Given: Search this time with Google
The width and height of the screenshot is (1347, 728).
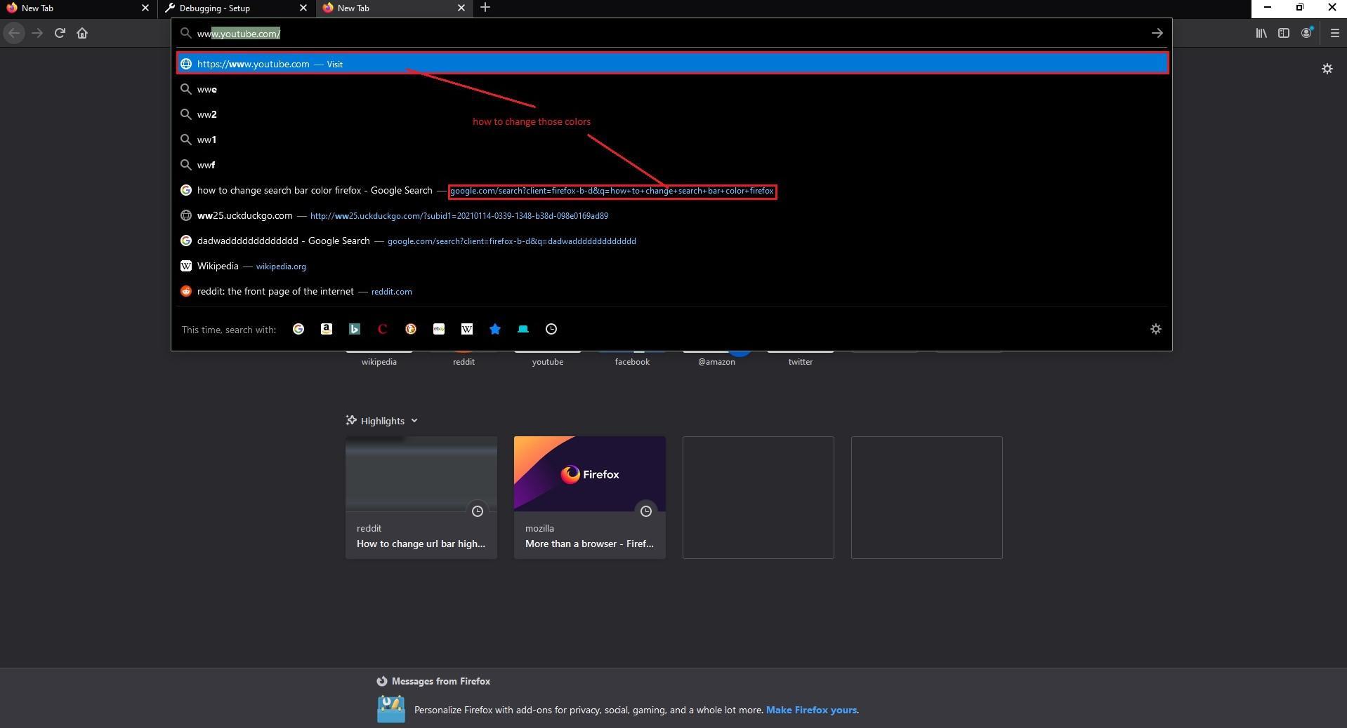Looking at the screenshot, I should (x=298, y=329).
